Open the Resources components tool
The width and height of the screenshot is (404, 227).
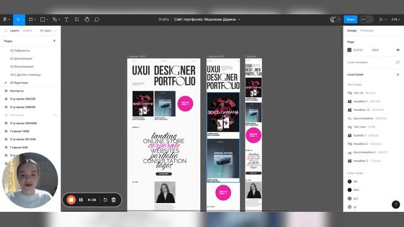coord(77,20)
